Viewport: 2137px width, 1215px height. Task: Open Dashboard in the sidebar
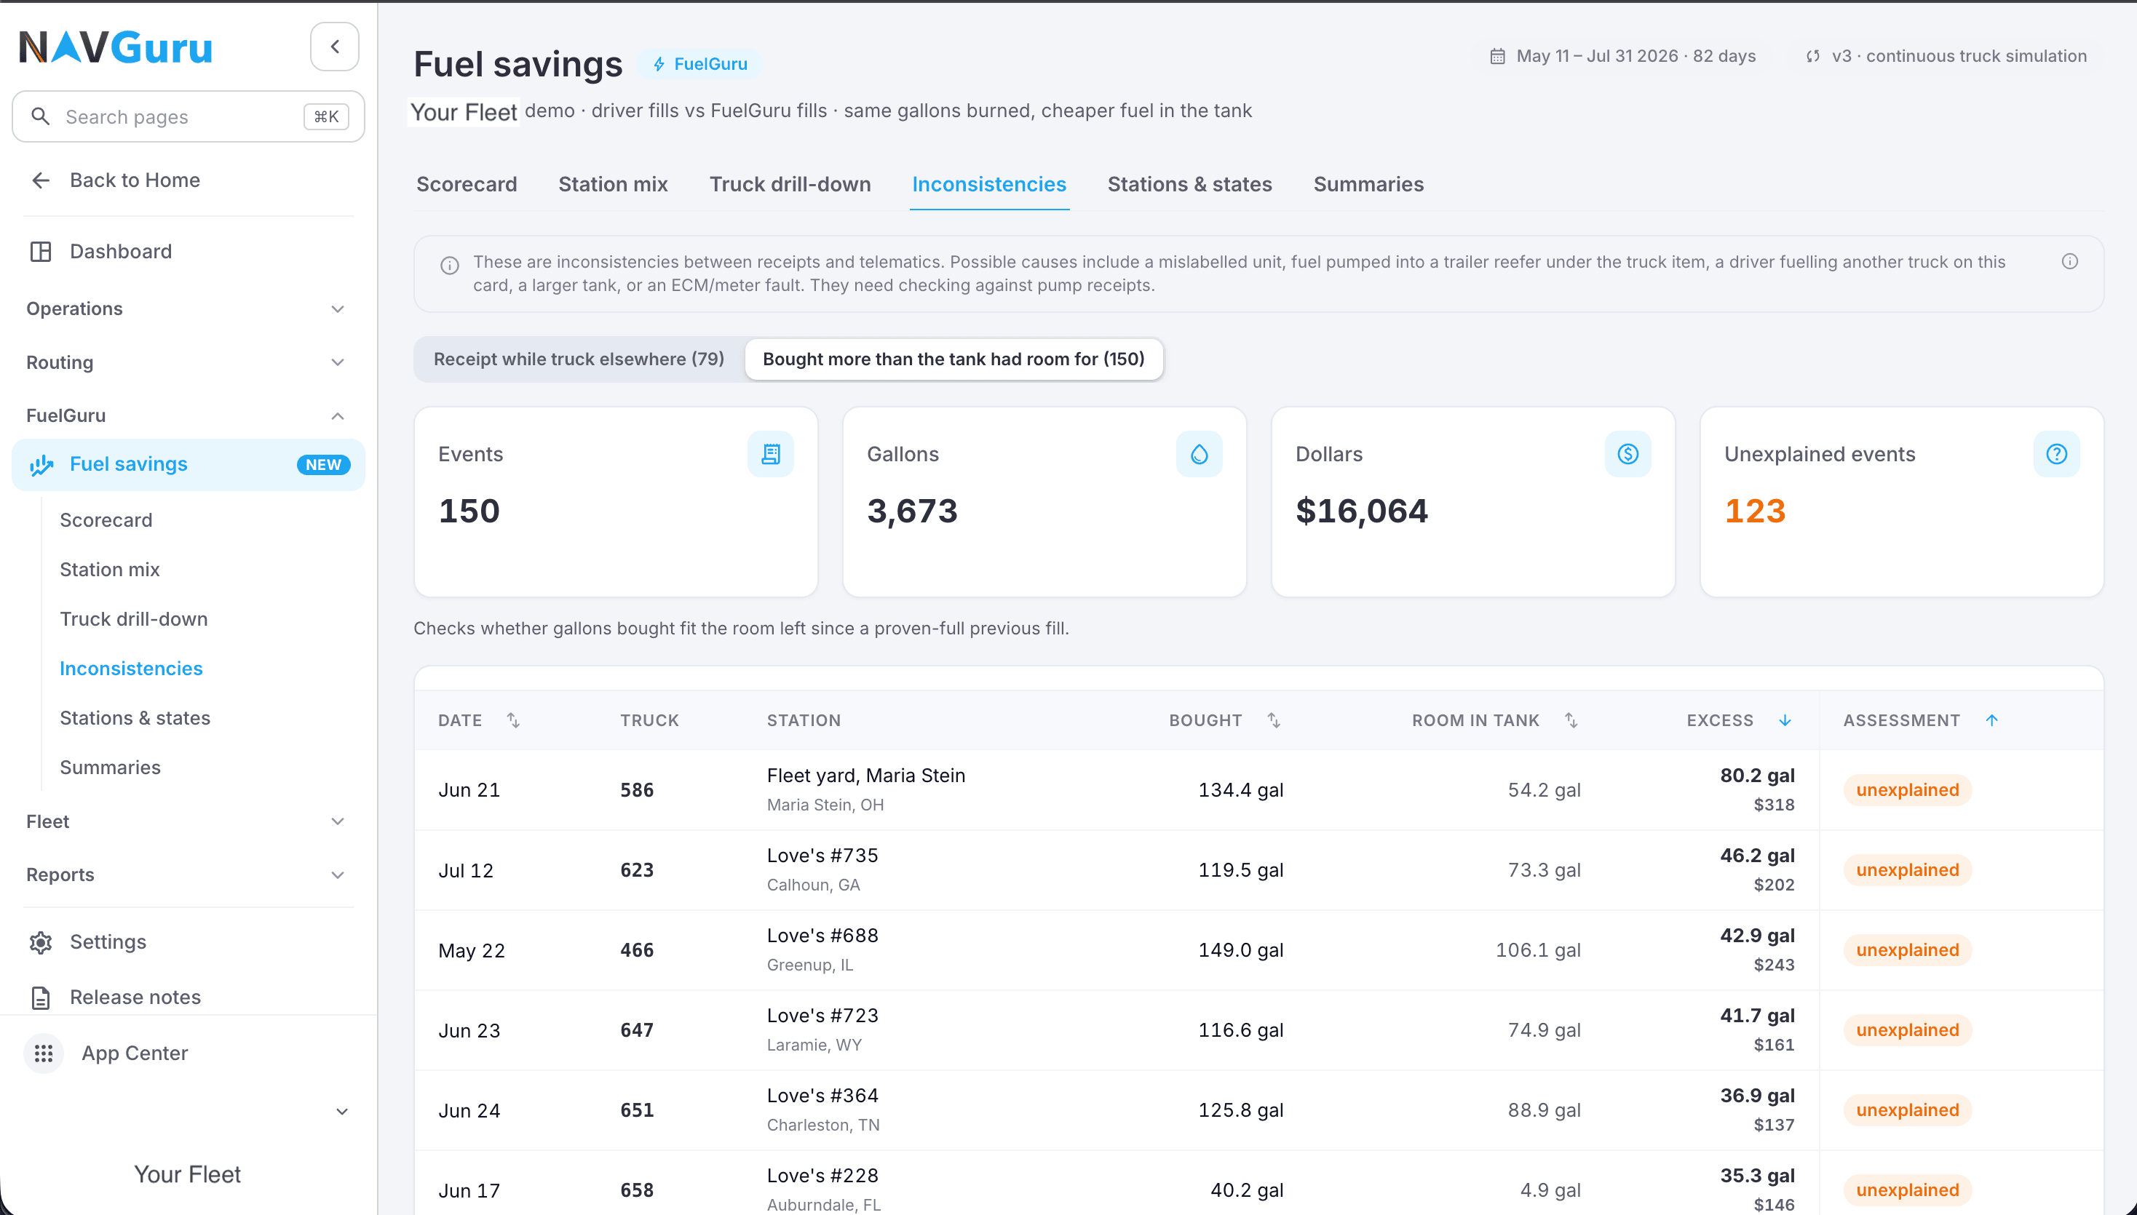[x=121, y=251]
